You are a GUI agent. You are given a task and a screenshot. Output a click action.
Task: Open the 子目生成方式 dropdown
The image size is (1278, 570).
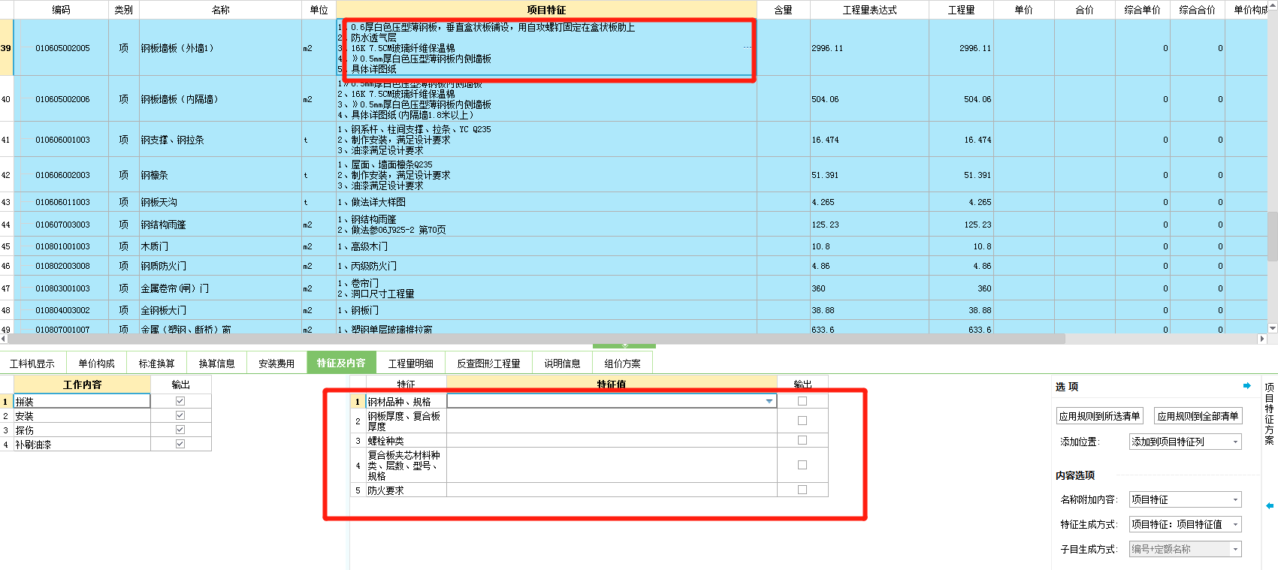pos(1186,549)
